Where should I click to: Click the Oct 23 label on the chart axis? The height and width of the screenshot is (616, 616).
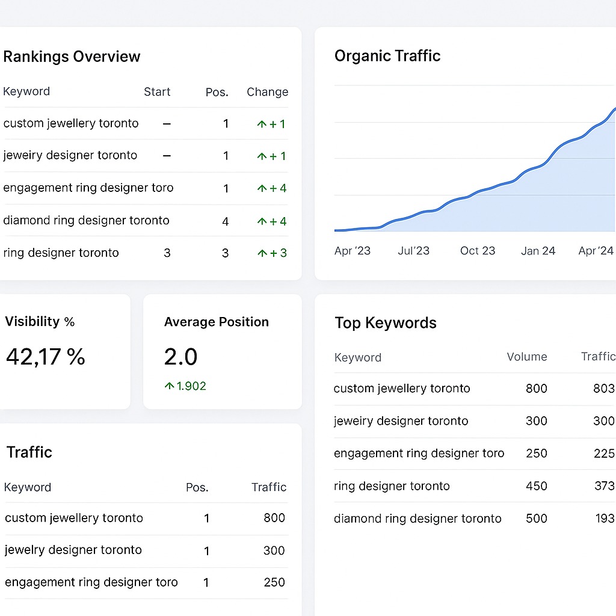click(478, 251)
